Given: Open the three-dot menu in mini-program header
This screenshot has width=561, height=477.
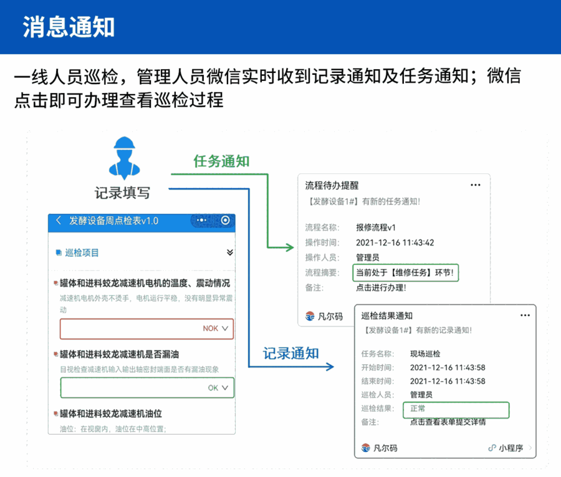Looking at the screenshot, I should [x=201, y=221].
